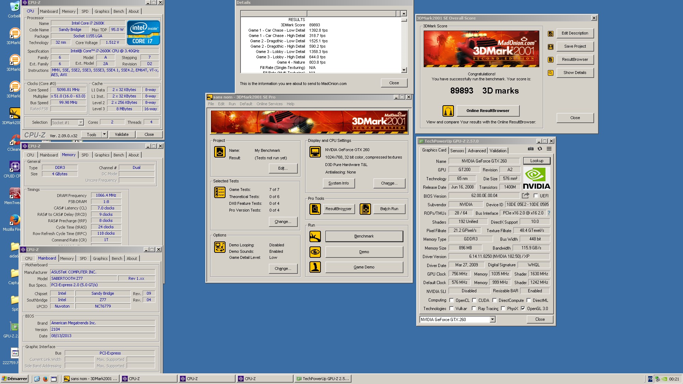Click the TechPowerUp GPU-Z taskbar button
Screen dimensions: 683x384
tap(323, 379)
